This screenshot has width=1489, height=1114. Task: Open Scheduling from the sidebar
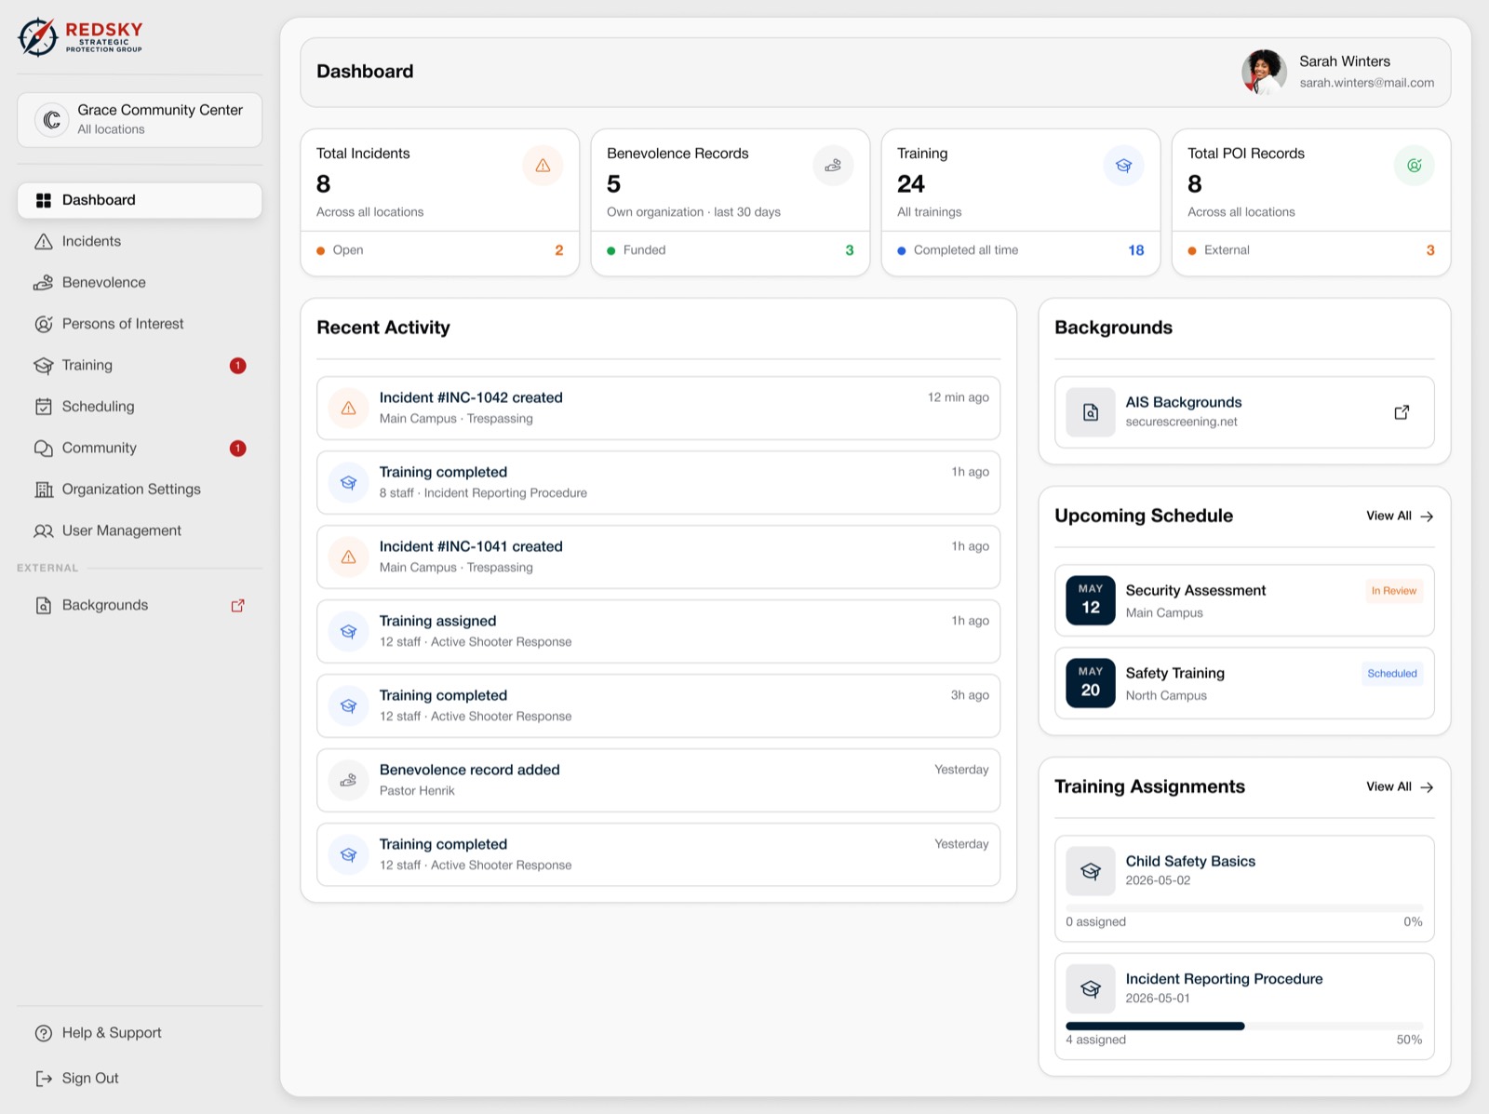click(x=140, y=407)
